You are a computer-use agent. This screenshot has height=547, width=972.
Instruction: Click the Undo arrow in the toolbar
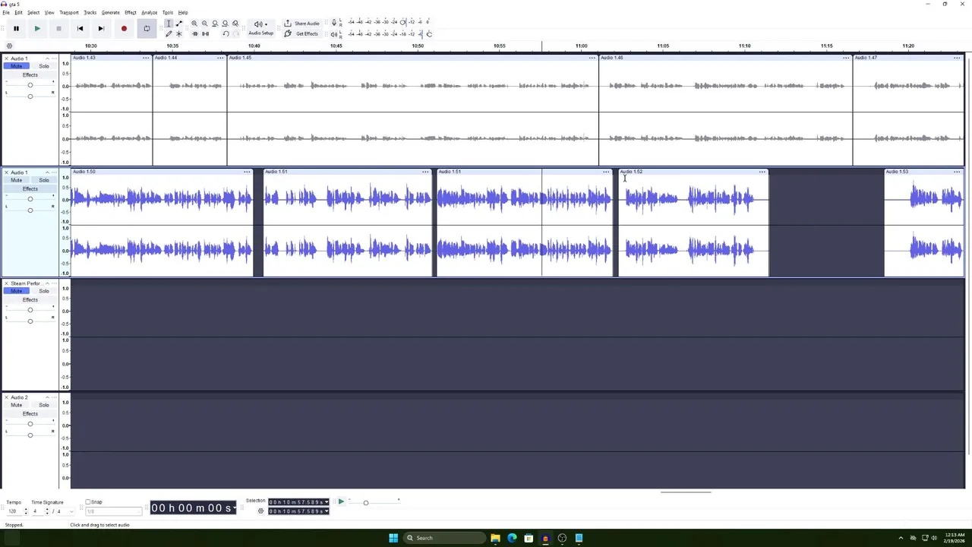(225, 34)
